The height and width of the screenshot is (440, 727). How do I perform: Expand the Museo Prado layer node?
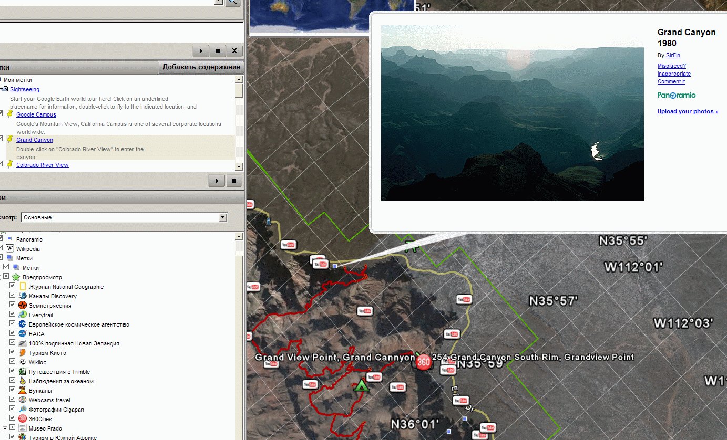tap(5, 428)
